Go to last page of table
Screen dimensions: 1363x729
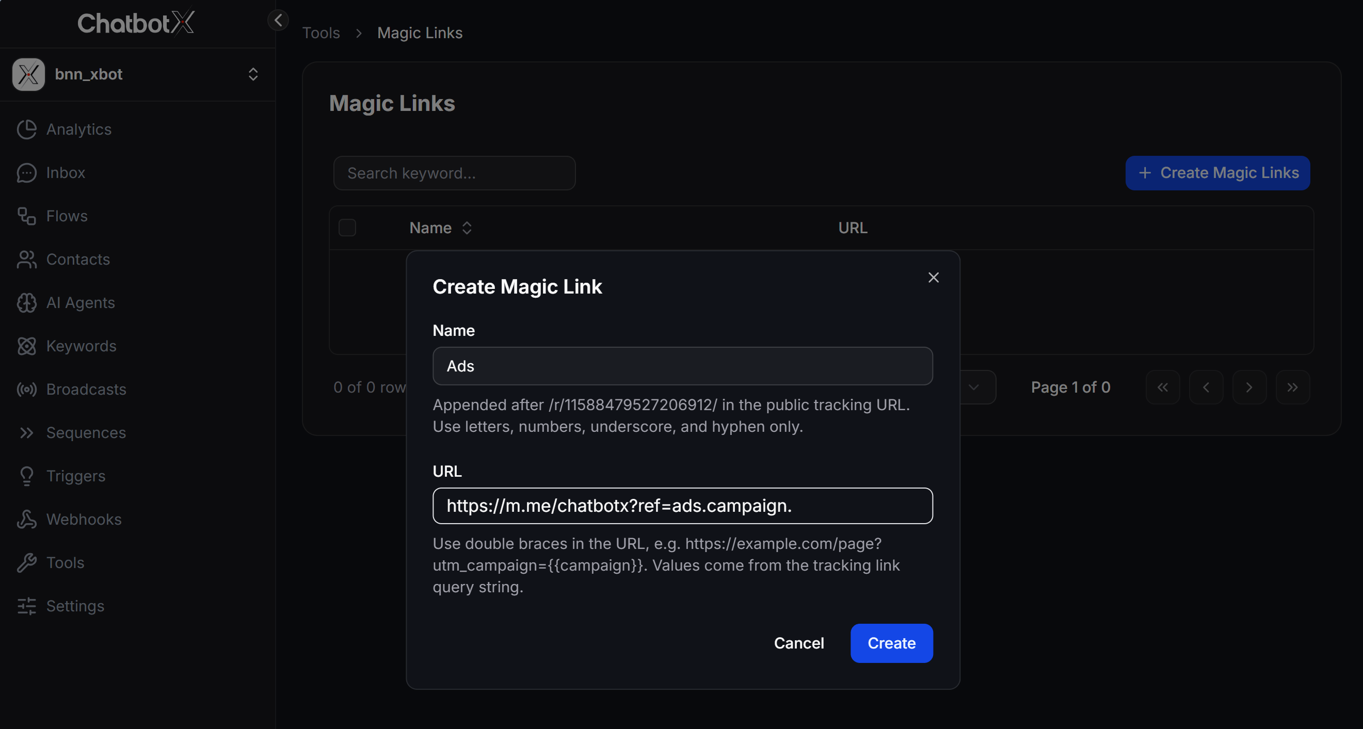pos(1293,388)
